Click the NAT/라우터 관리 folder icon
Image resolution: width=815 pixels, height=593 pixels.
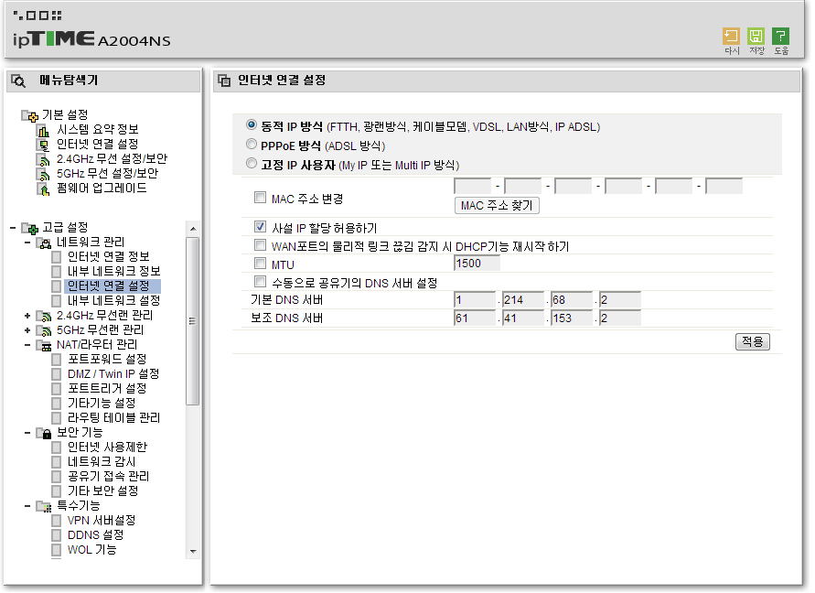pos(44,345)
